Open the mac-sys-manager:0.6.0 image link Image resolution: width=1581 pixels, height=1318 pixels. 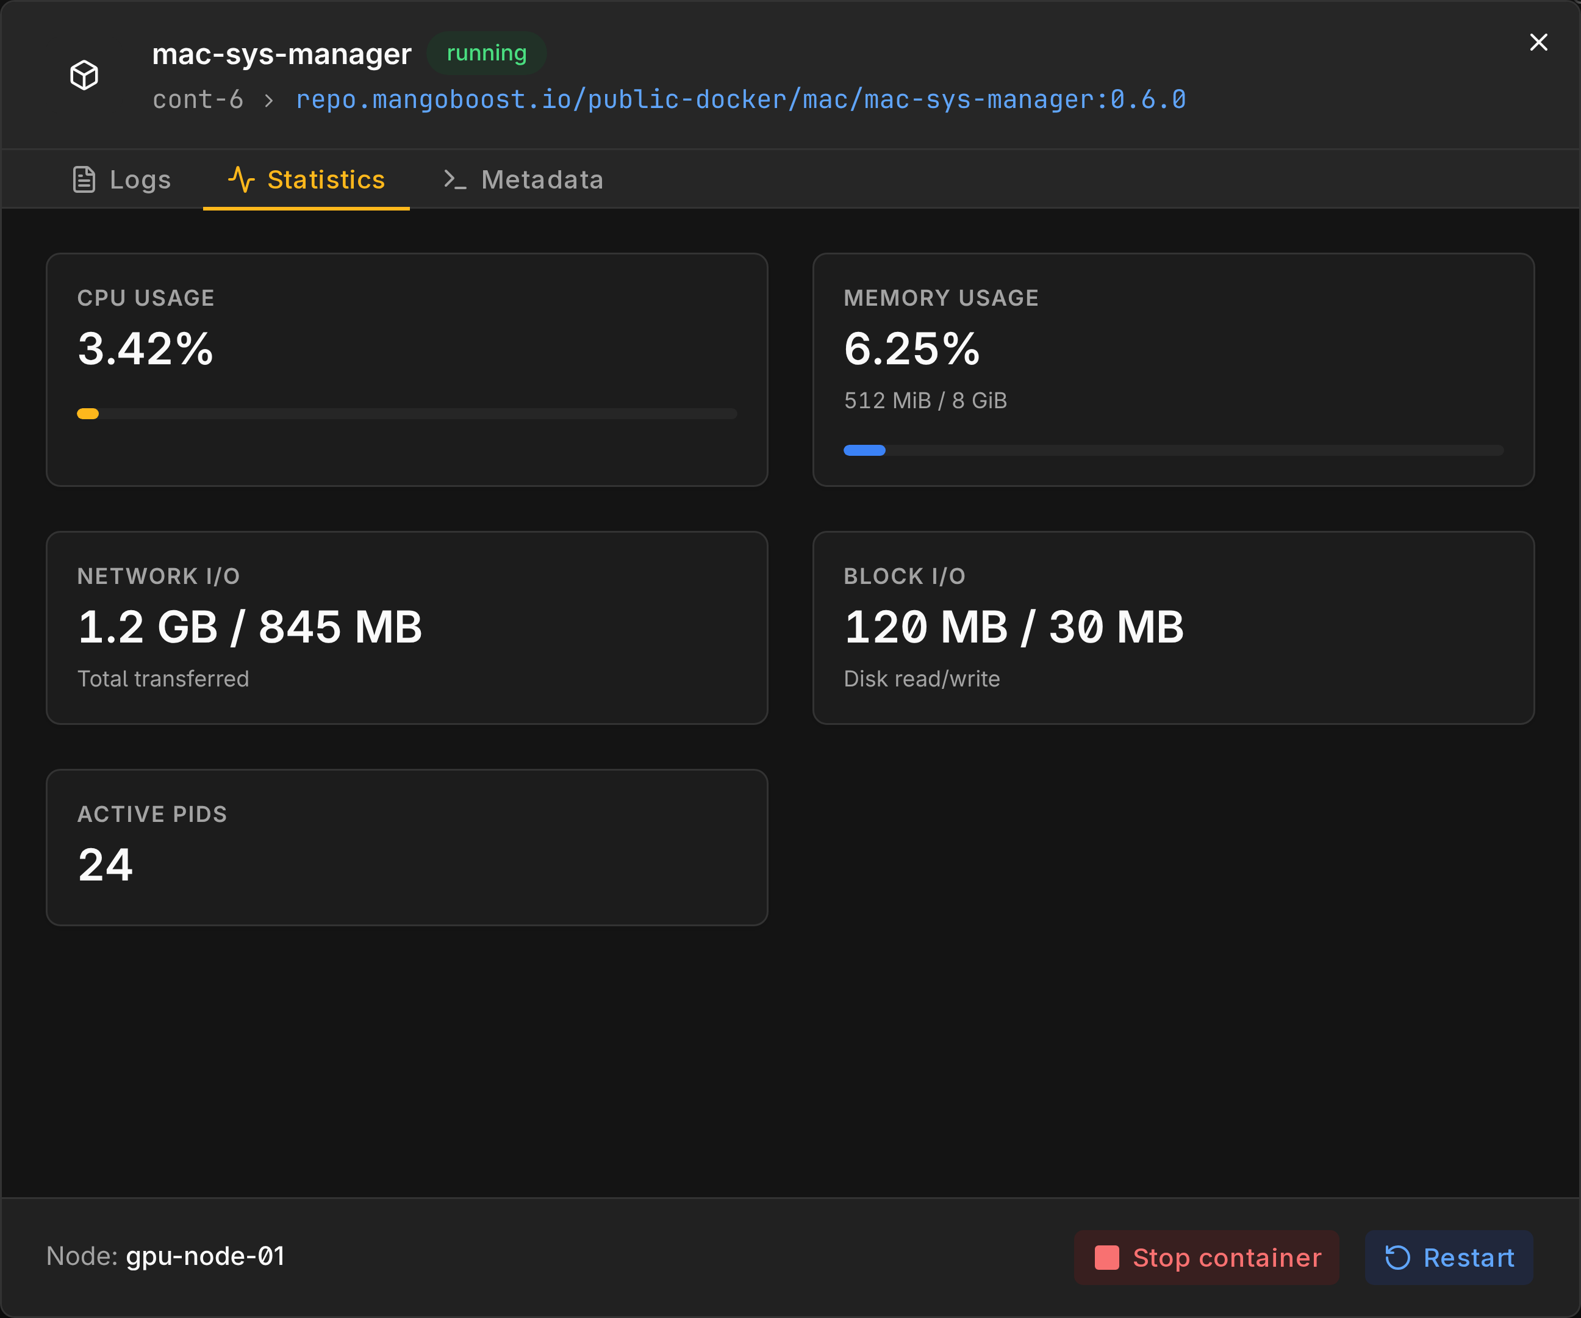(x=741, y=99)
